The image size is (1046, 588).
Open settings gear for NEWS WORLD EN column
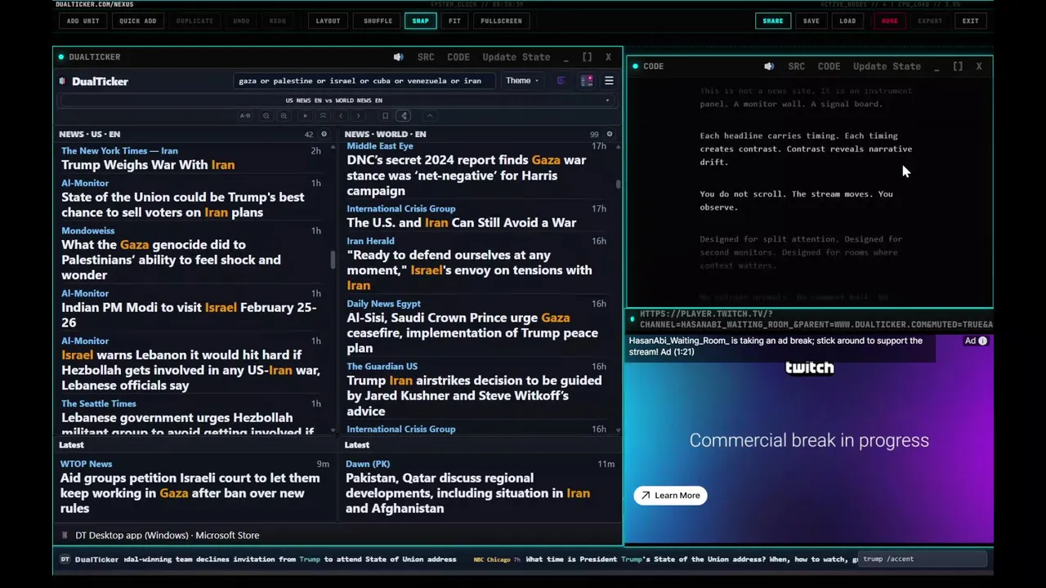coord(609,134)
